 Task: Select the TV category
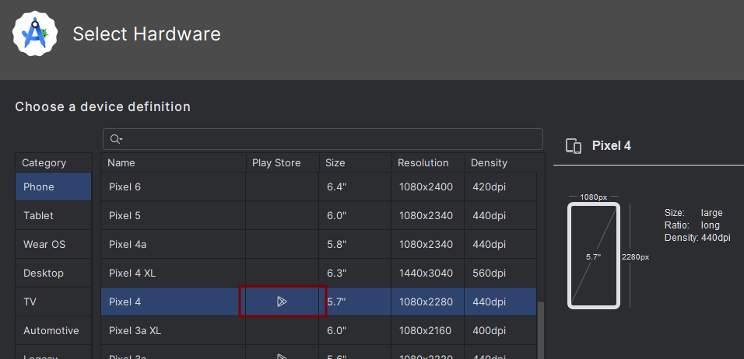(x=53, y=301)
